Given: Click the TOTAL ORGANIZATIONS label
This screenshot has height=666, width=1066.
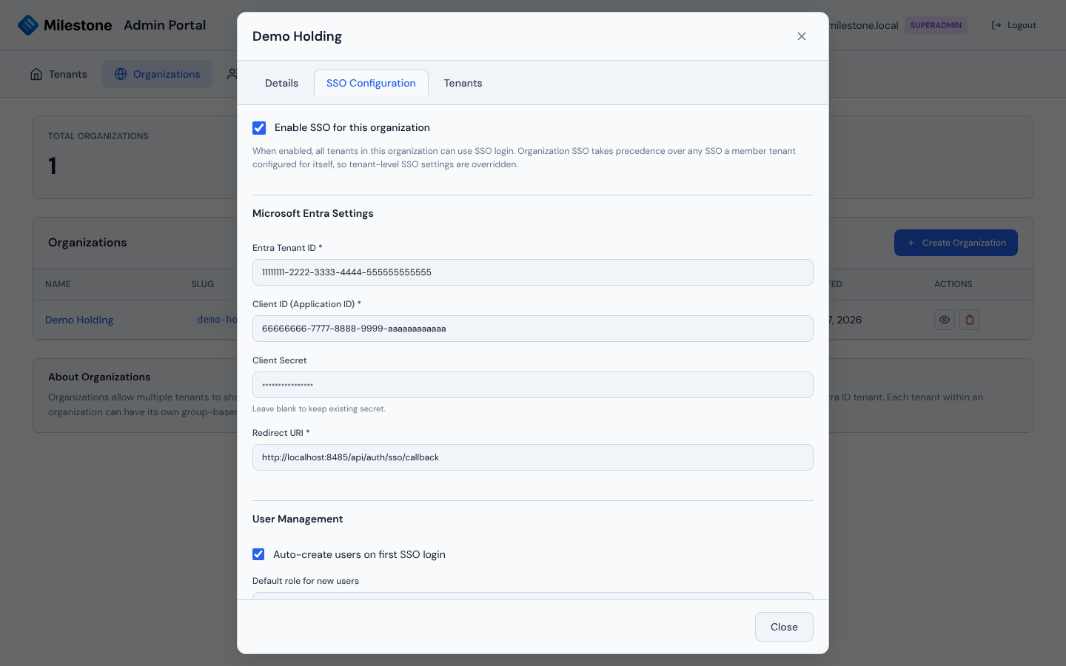Looking at the screenshot, I should click(98, 136).
